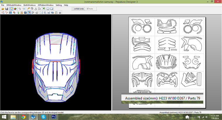This screenshot has height=120, width=222.
Task: Click the red and blue striped flaps icon
Action: (14, 13)
